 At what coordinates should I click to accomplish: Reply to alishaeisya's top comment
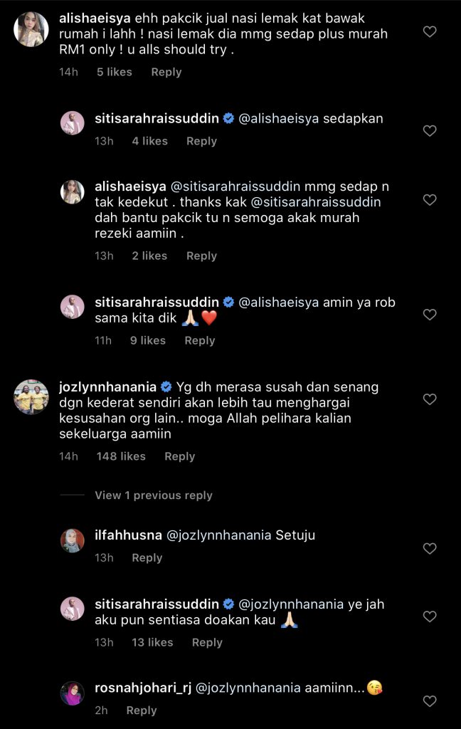pyautogui.click(x=166, y=72)
